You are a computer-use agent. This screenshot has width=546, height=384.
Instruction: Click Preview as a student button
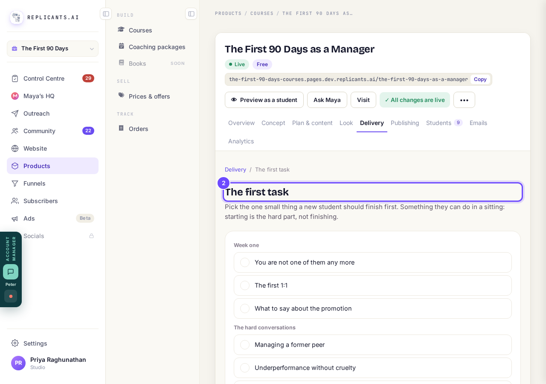coord(264,100)
